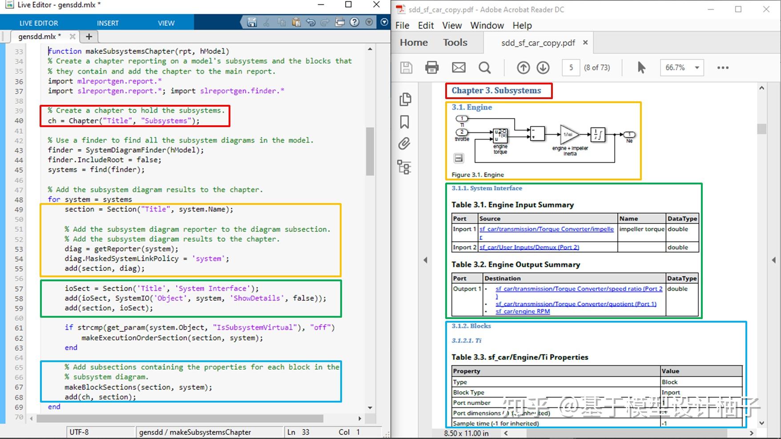The width and height of the screenshot is (781, 439).
Task: Open the Acrobat find text magnifier
Action: coord(484,68)
